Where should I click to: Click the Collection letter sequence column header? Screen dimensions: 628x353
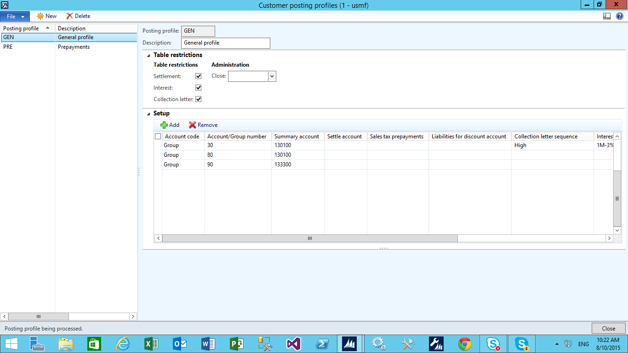(553, 137)
